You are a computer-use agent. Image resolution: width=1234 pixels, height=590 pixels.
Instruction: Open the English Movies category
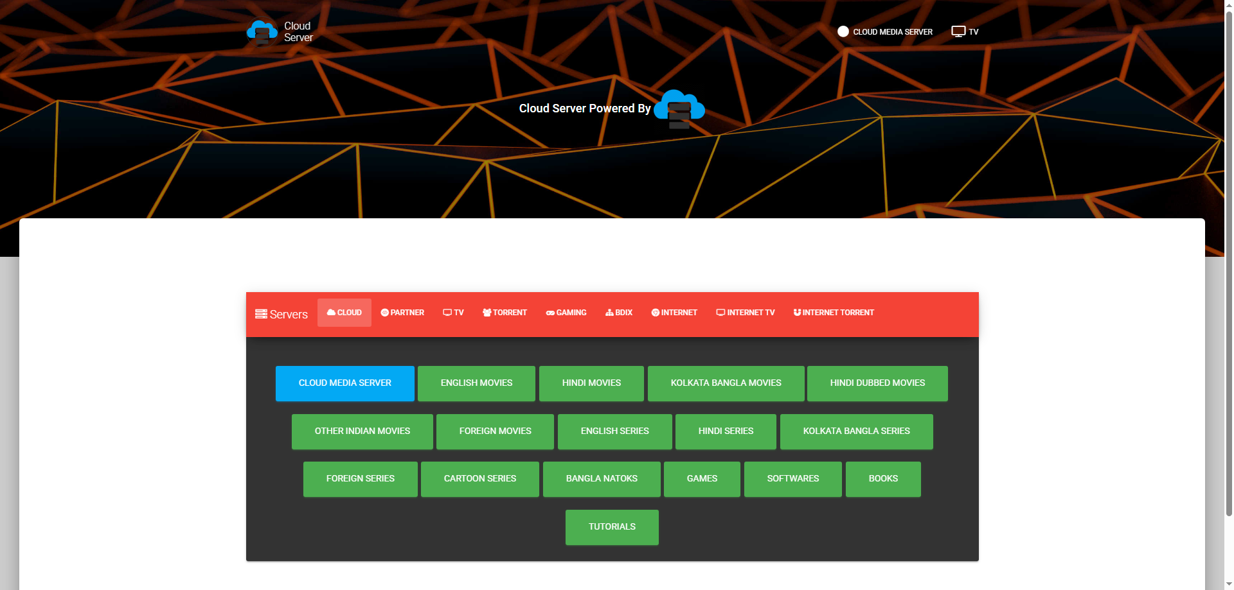point(476,383)
